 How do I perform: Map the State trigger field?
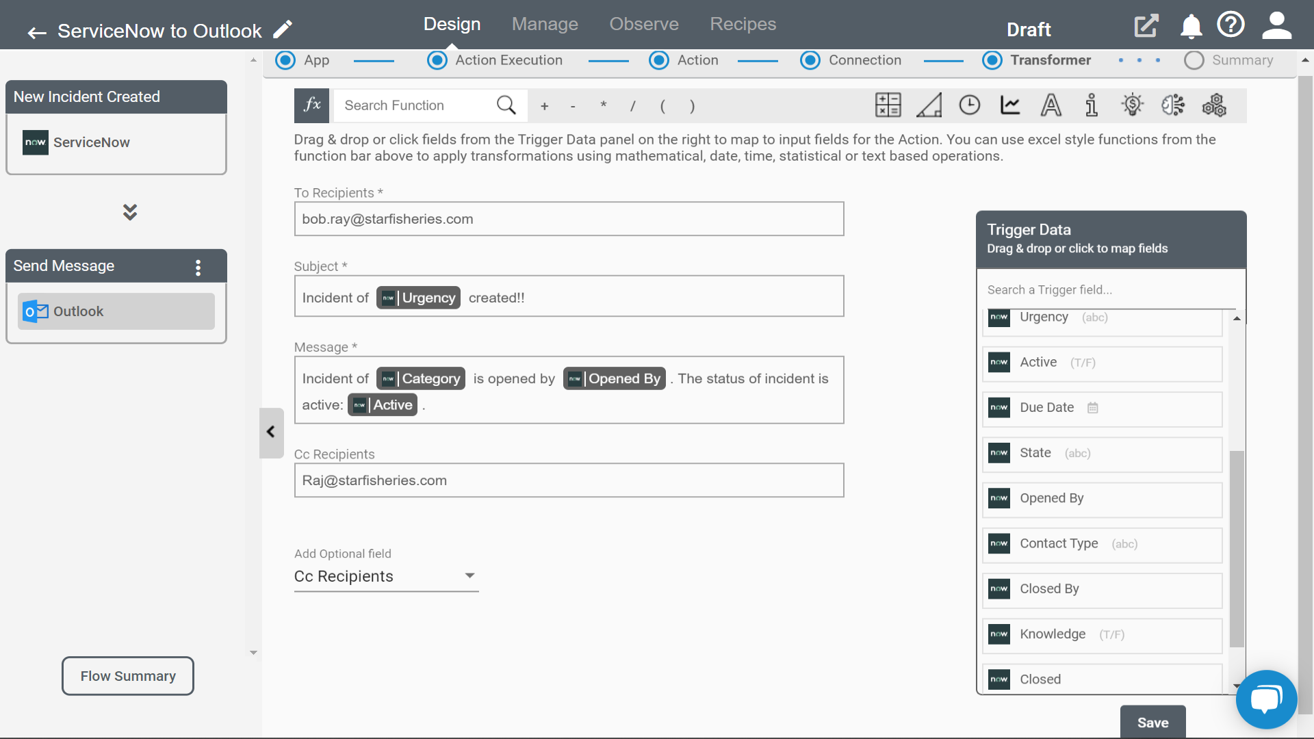(x=1102, y=454)
